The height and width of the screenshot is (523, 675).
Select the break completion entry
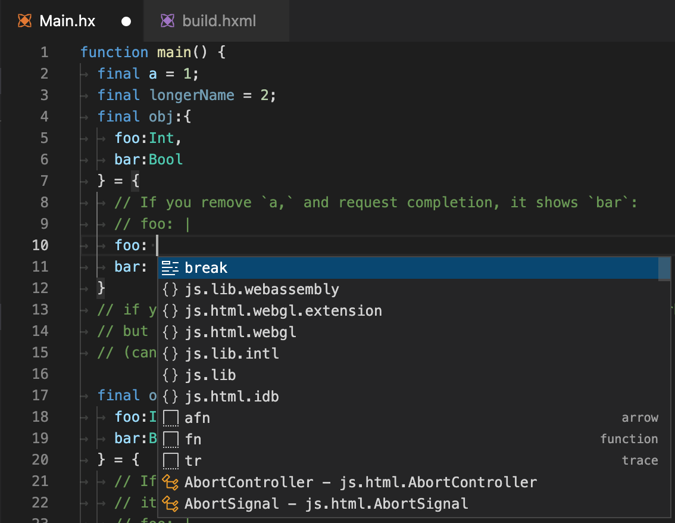point(206,267)
